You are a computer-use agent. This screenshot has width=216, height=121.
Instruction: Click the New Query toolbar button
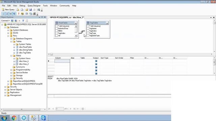coord(8,10)
